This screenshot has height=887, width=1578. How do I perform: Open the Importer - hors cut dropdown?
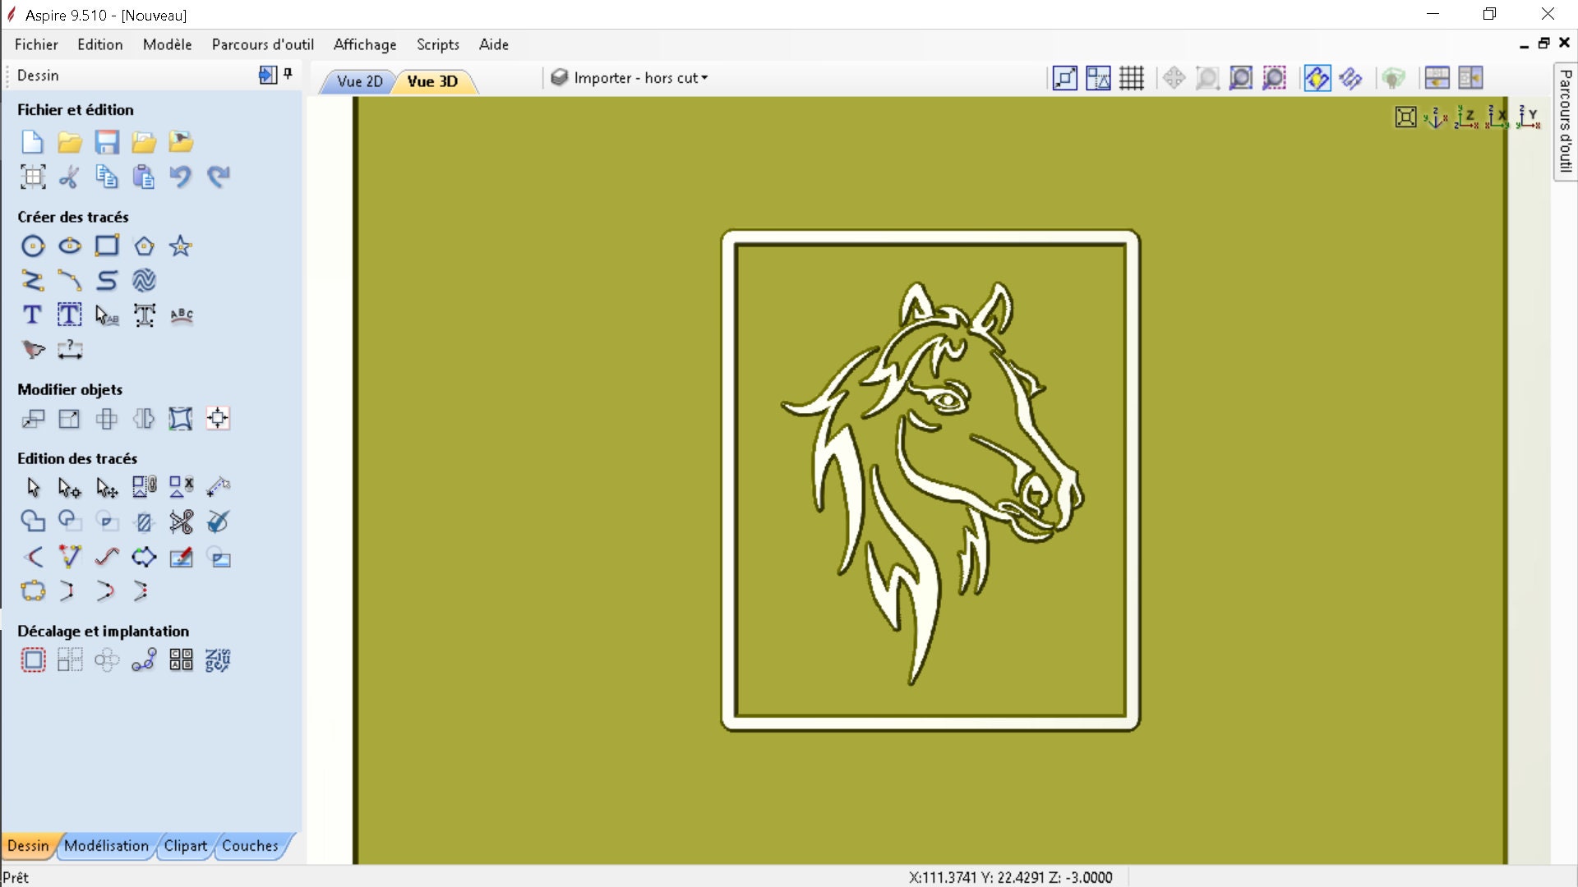629,77
